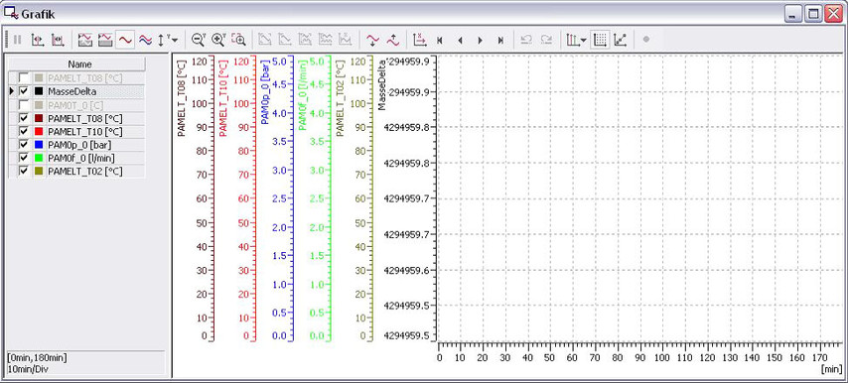Select the PAMELT_T10 [°C] row name
Image resolution: width=848 pixels, height=383 pixels.
[85, 131]
